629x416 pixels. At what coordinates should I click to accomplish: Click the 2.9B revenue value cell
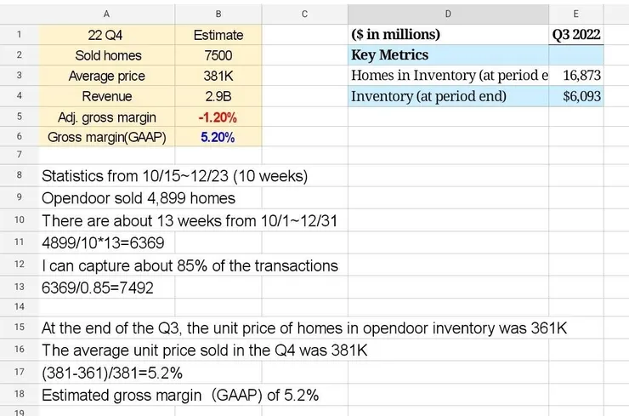click(218, 96)
